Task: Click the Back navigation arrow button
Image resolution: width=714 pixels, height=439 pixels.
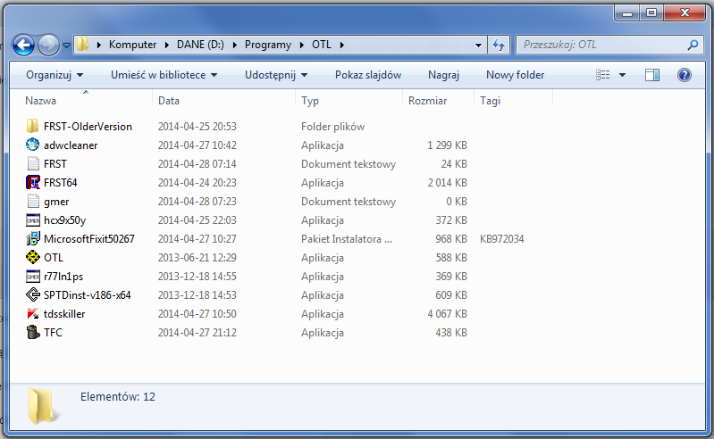Action: 23,45
